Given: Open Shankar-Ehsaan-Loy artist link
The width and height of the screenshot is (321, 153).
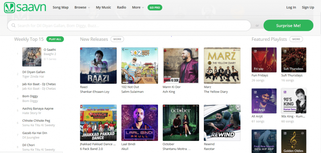Looking at the screenshot, I should [x=94, y=92].
